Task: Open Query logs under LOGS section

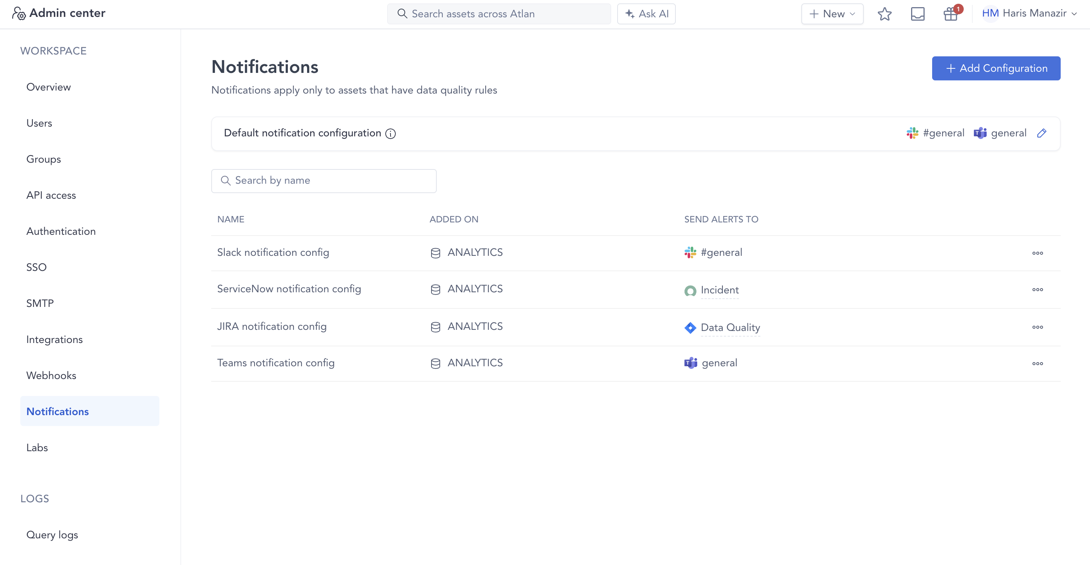Action: 52,535
